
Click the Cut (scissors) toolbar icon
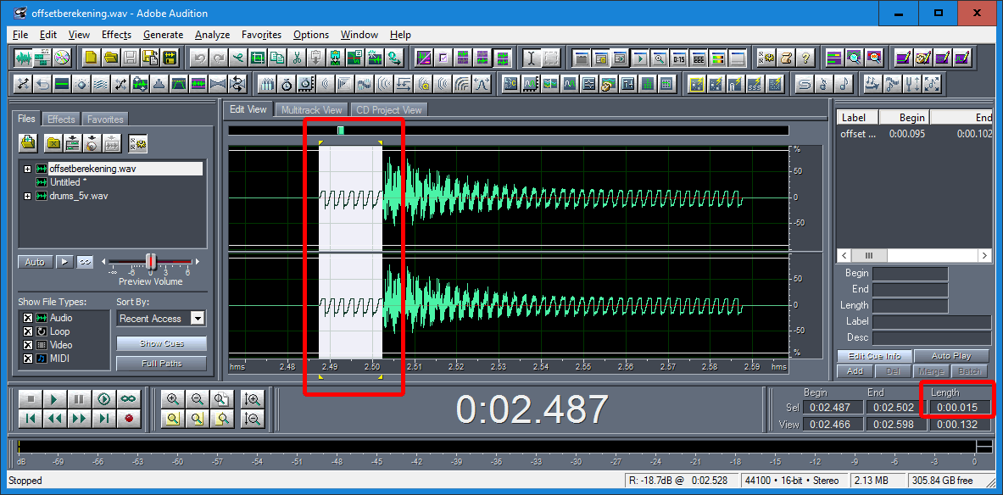pos(298,58)
